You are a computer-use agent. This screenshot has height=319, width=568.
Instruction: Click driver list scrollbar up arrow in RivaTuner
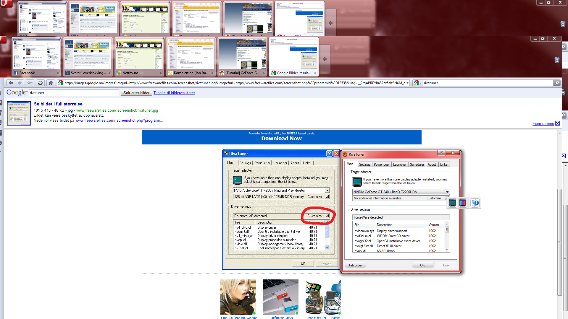447,224
